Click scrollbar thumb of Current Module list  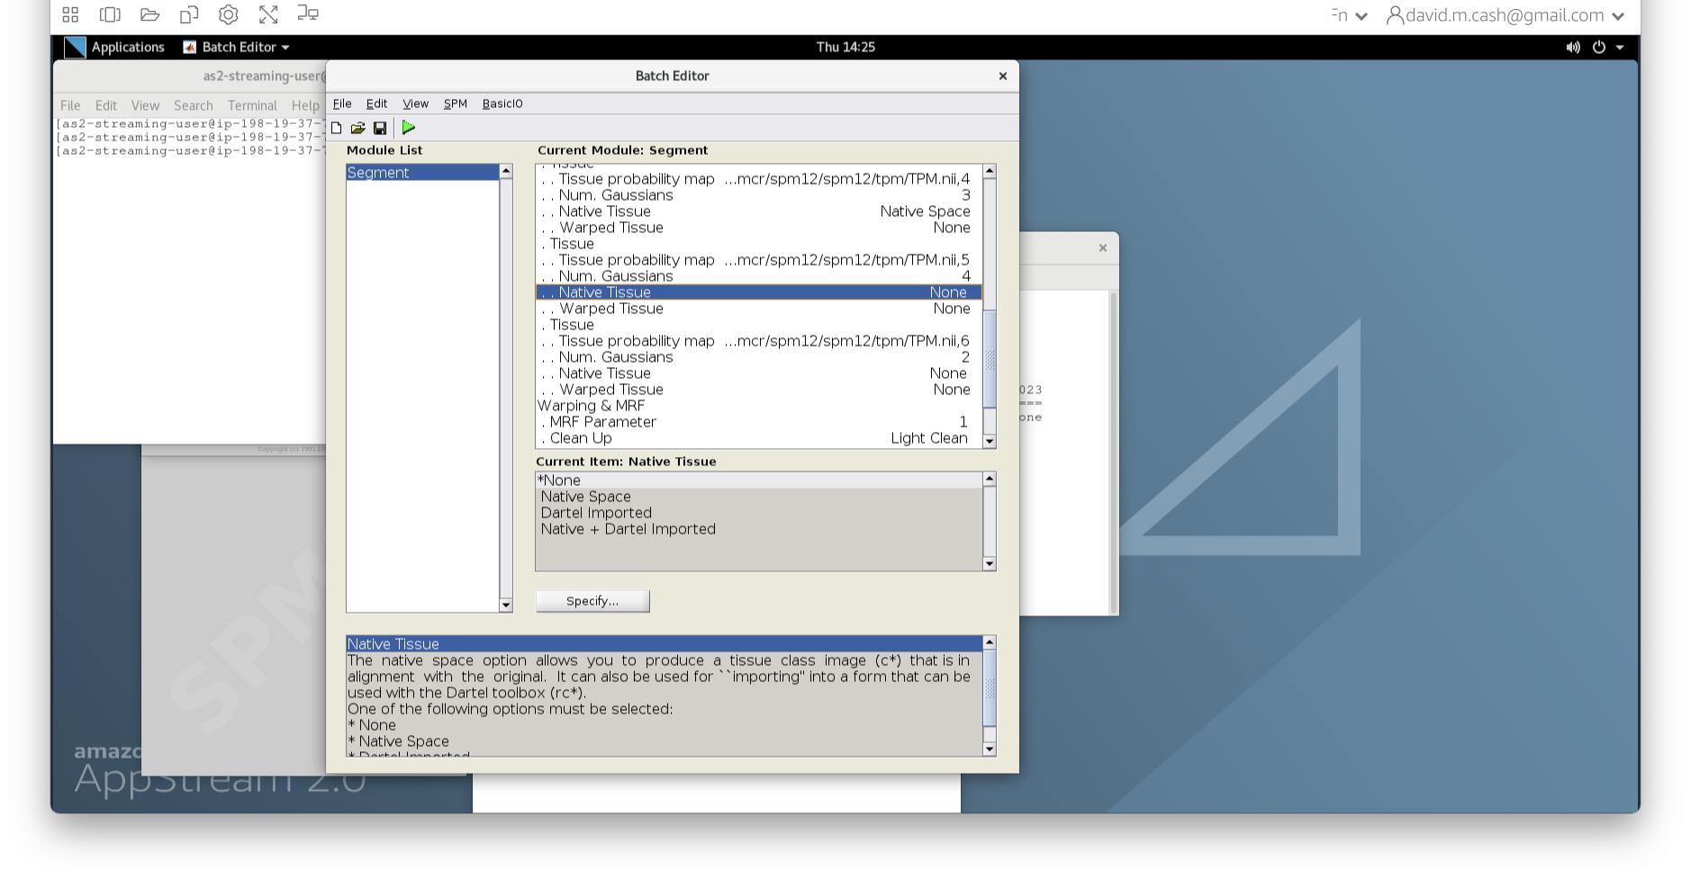pos(990,359)
